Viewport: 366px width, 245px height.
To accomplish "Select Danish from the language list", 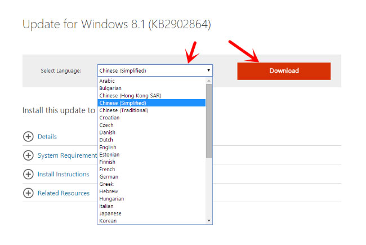I will click(151, 132).
